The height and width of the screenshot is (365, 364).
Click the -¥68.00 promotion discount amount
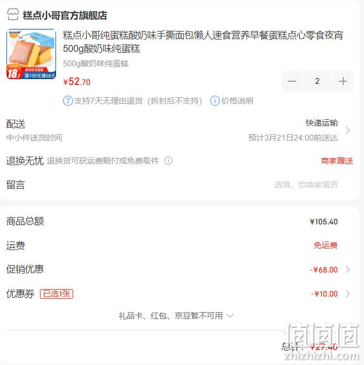coord(323,270)
